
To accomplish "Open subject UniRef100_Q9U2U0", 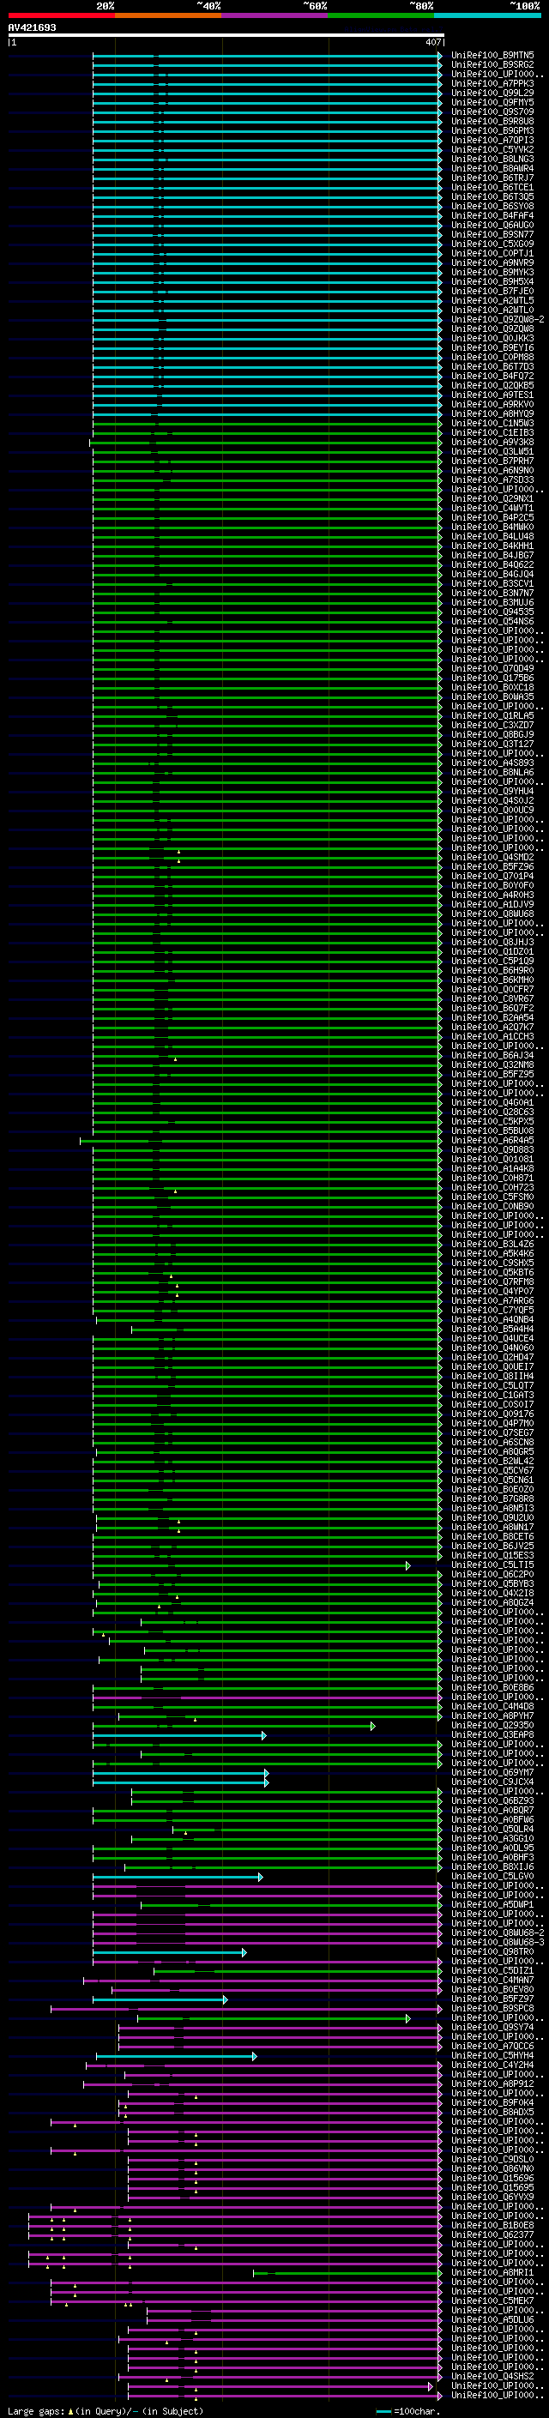I will (x=492, y=1518).
